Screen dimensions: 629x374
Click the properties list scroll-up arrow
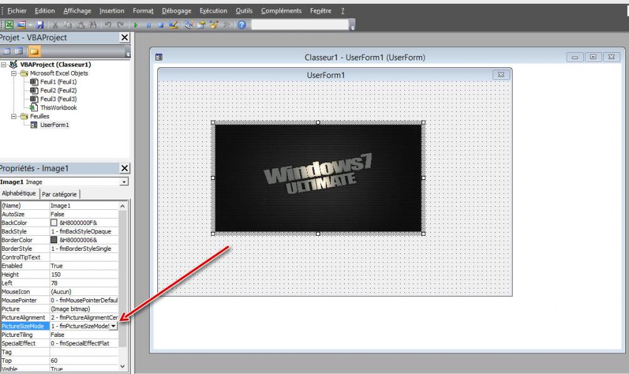click(123, 206)
